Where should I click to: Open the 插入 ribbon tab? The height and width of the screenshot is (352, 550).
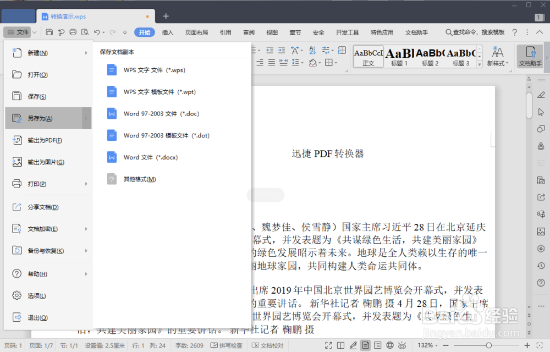point(168,32)
